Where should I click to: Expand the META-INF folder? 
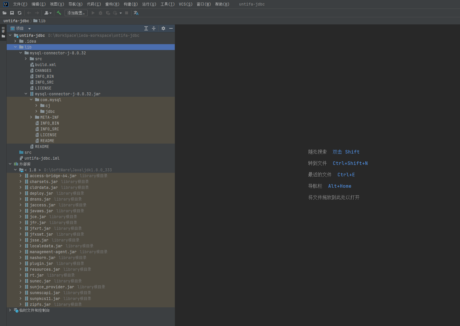(x=31, y=117)
